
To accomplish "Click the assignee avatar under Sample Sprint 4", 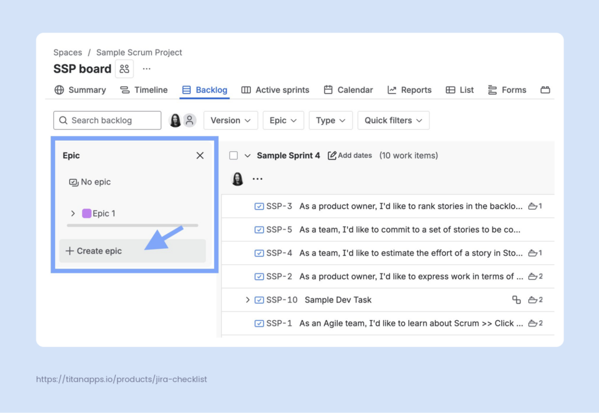I will click(237, 179).
